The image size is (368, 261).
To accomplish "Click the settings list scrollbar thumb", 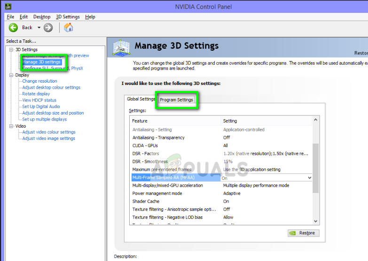I will pyautogui.click(x=315, y=168).
